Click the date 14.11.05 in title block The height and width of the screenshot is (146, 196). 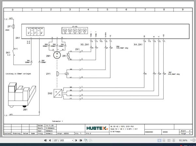50,125
